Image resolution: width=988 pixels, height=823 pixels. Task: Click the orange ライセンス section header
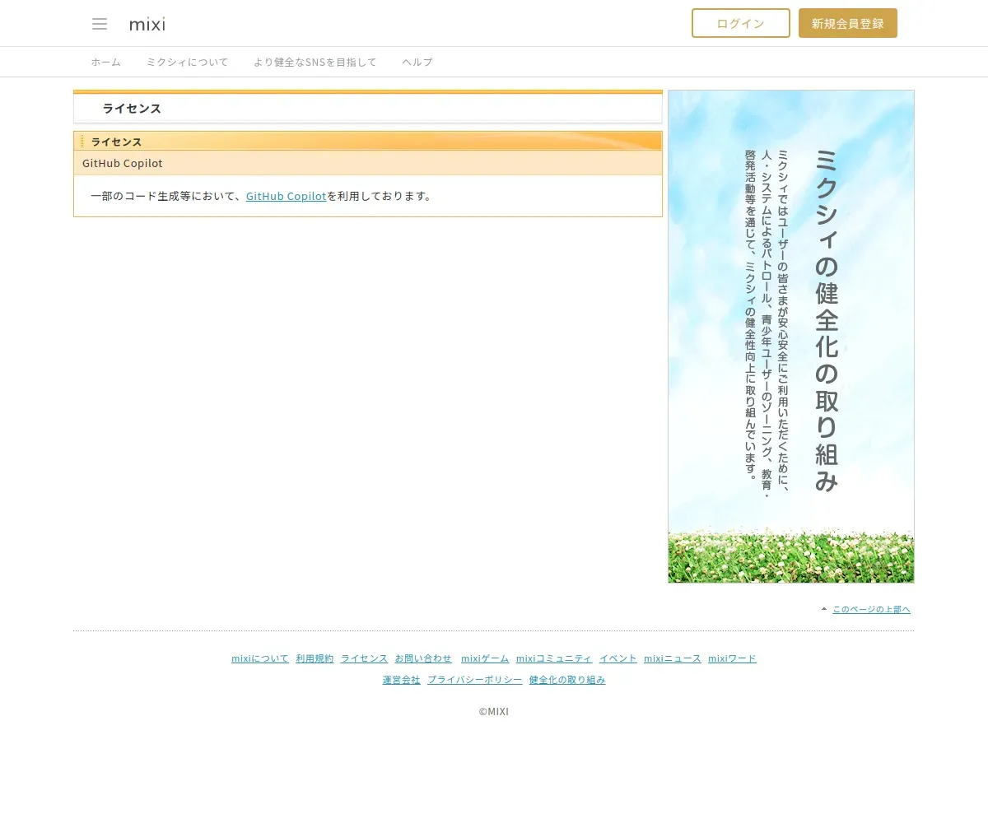point(368,142)
